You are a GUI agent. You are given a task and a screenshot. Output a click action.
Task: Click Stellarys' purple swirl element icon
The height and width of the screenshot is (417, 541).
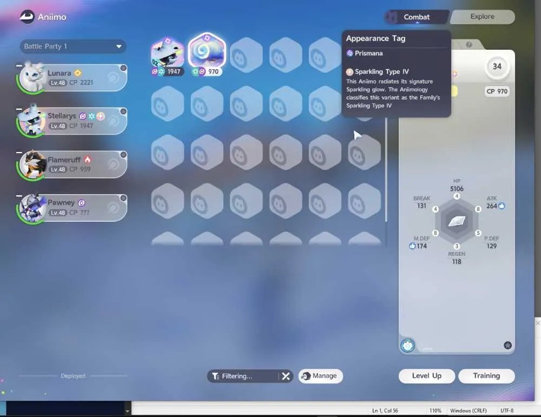[x=83, y=116]
